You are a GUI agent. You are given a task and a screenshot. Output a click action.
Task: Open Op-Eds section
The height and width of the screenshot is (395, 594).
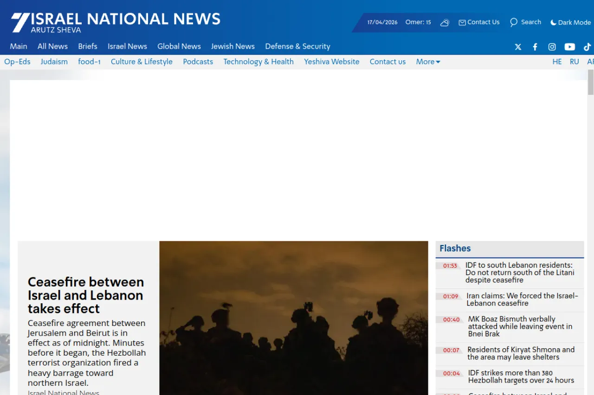[17, 62]
